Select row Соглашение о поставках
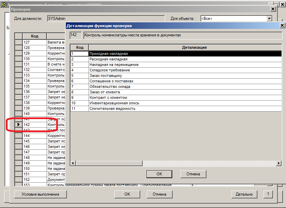This screenshot has height=208, width=286. 176,81
